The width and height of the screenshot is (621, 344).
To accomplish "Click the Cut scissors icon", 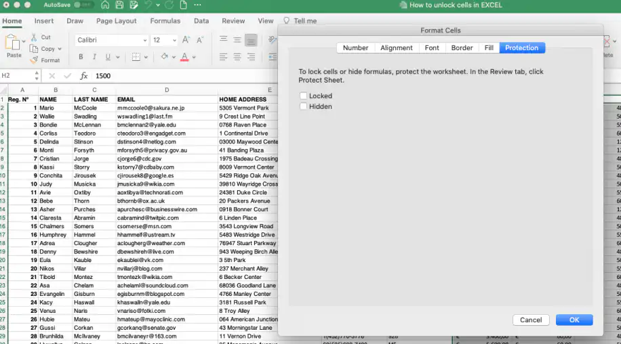I will (x=34, y=37).
